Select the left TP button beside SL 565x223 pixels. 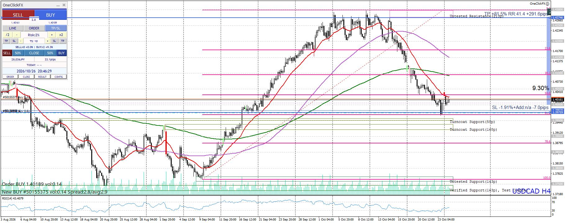6,41
